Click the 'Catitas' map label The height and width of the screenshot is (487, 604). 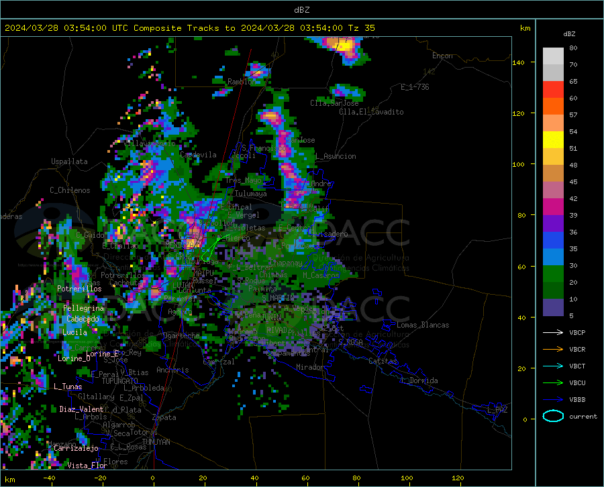point(383,361)
